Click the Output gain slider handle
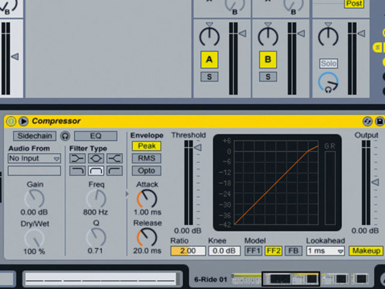This screenshot has width=385, height=289. tap(375, 182)
